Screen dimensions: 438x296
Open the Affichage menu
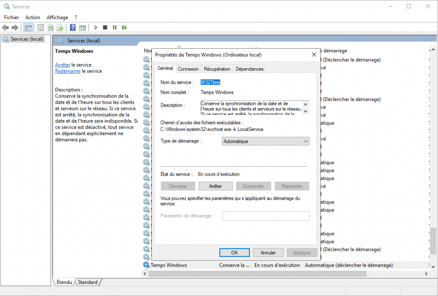pyautogui.click(x=57, y=17)
